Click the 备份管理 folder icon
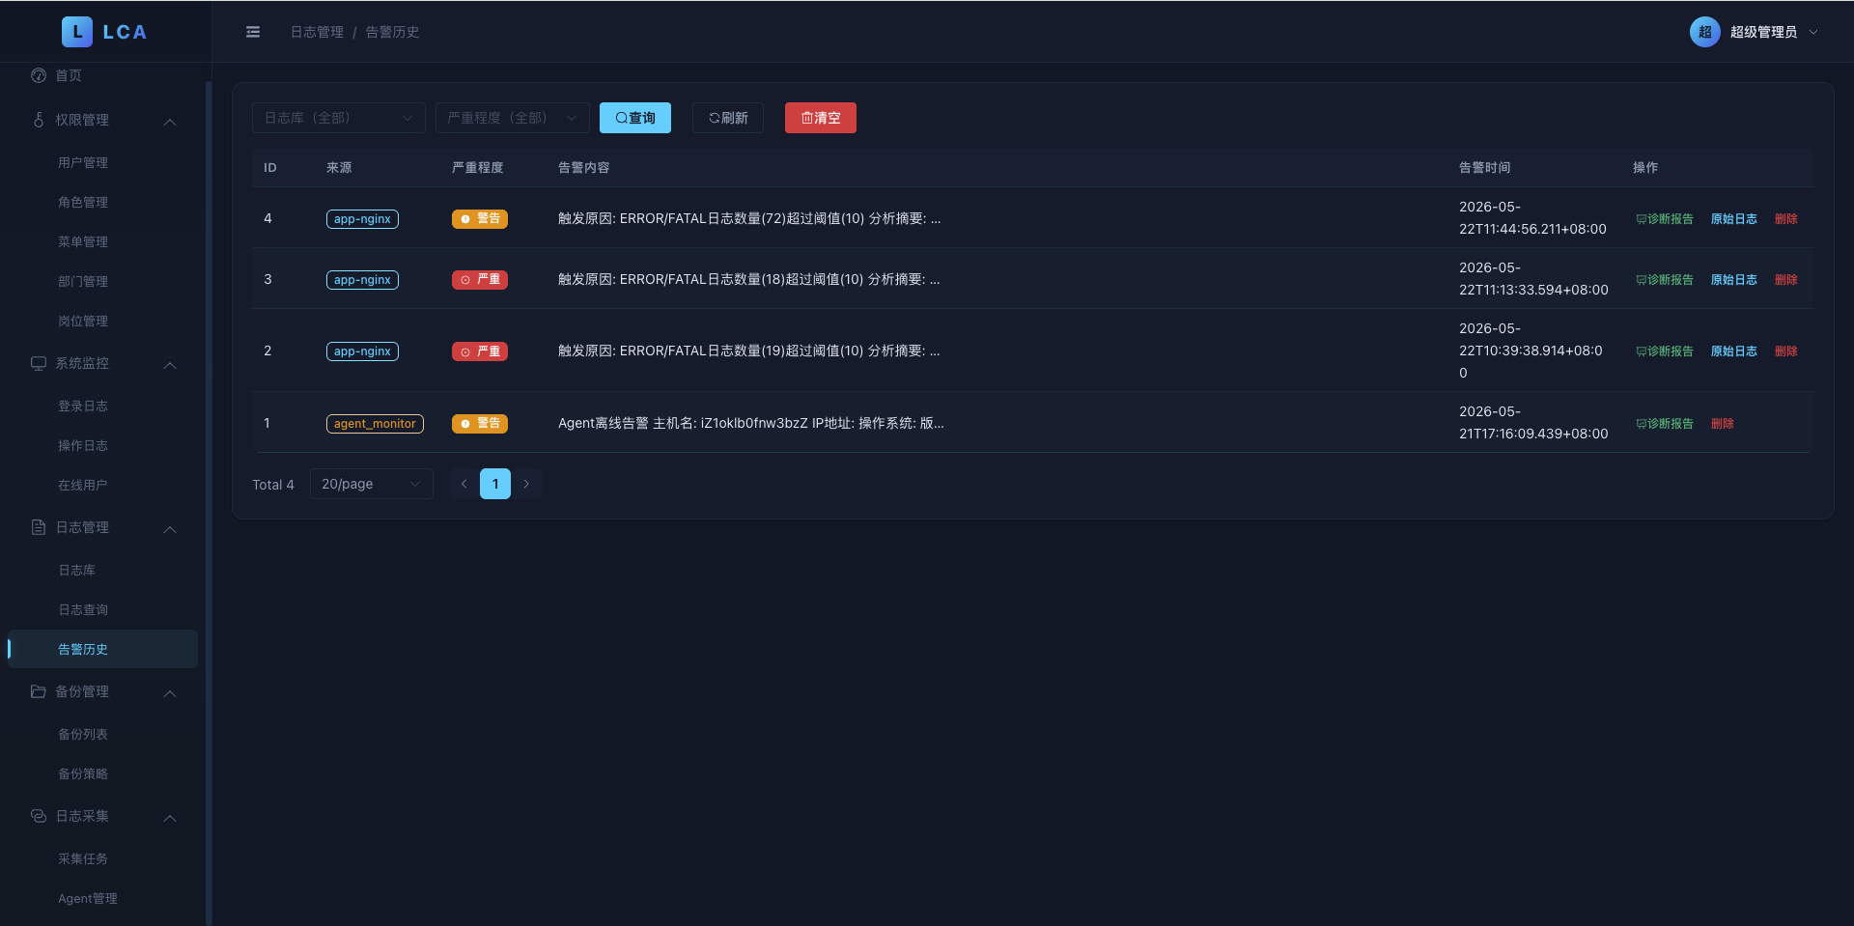1854x926 pixels. 39,691
